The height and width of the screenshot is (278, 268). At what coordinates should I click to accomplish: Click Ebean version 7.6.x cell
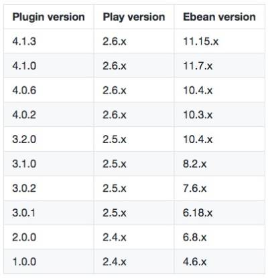point(220,188)
